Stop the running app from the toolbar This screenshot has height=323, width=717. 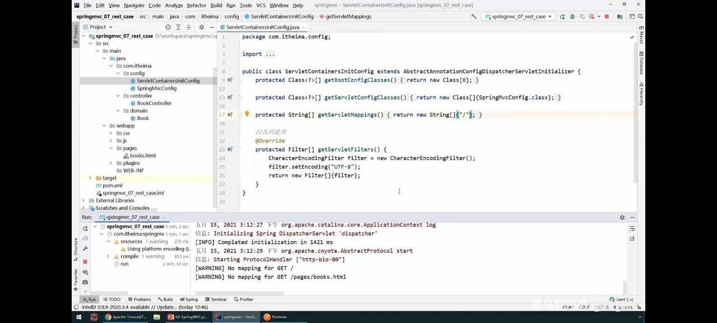[607, 17]
